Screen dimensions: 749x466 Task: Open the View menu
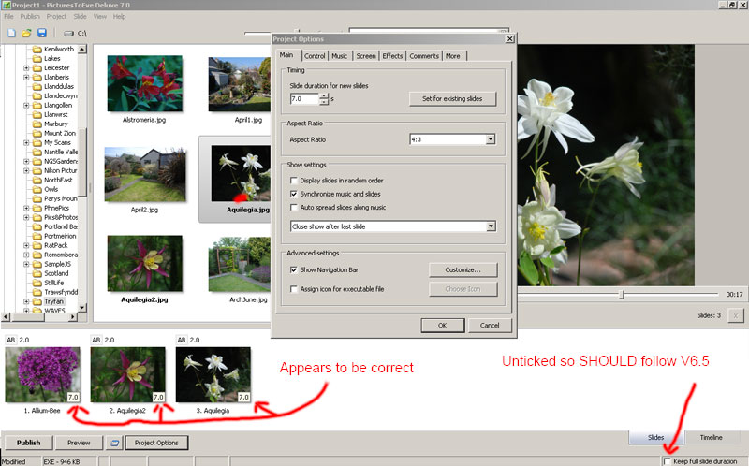100,16
